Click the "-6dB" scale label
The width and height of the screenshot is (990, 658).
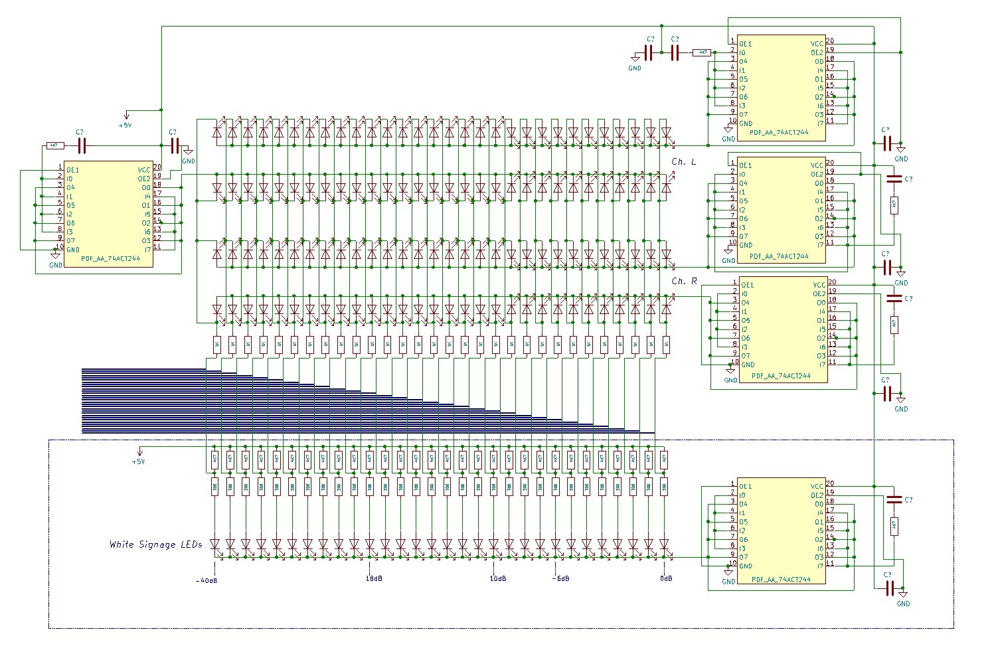(560, 578)
